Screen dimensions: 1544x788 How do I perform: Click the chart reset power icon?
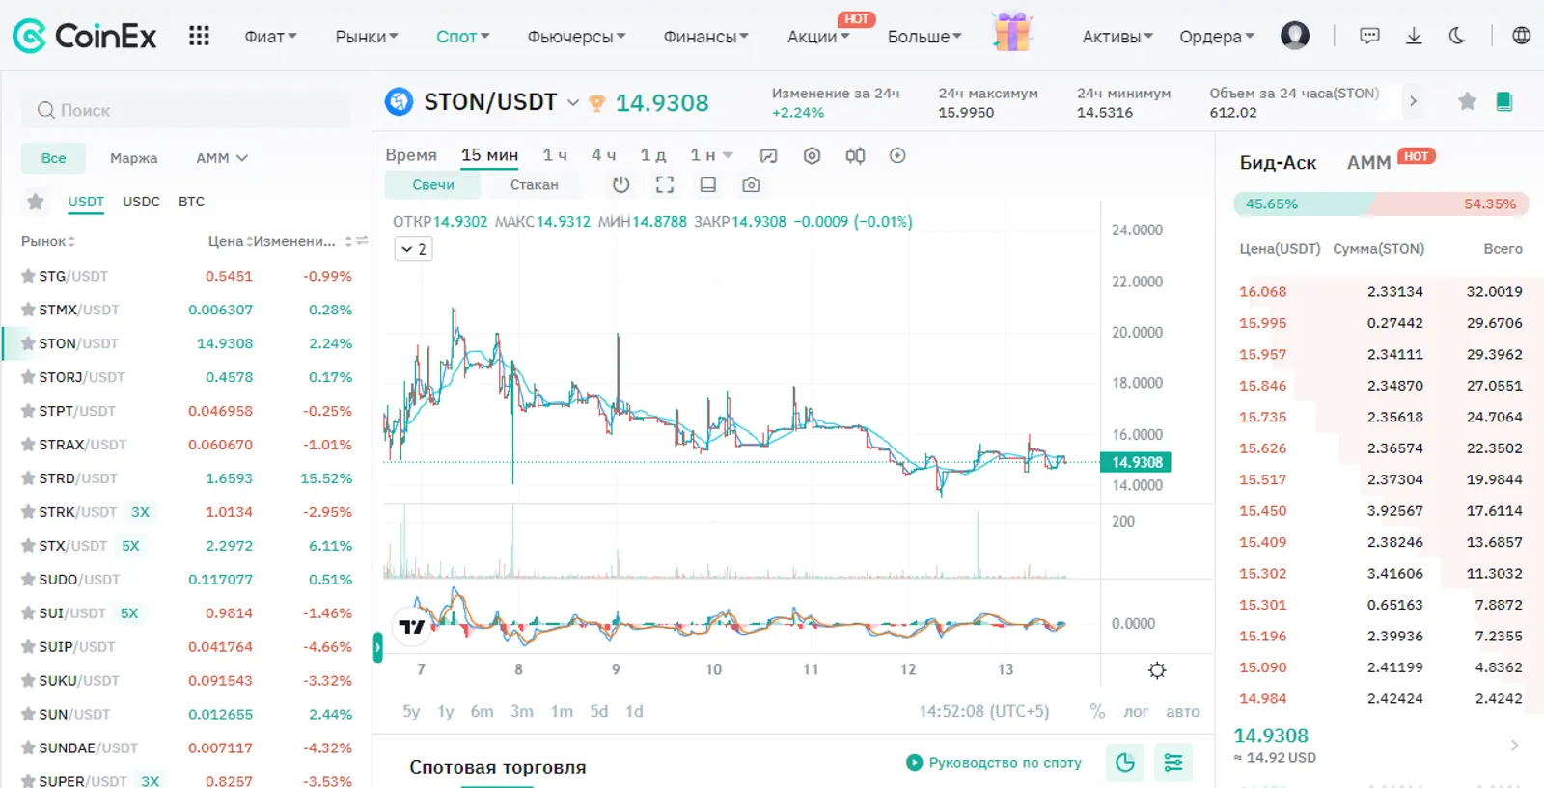[x=620, y=184]
